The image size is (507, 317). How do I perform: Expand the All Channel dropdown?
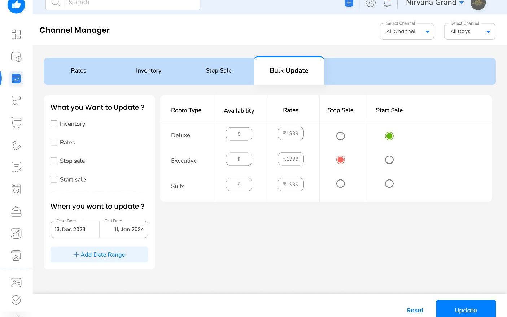[x=407, y=32]
